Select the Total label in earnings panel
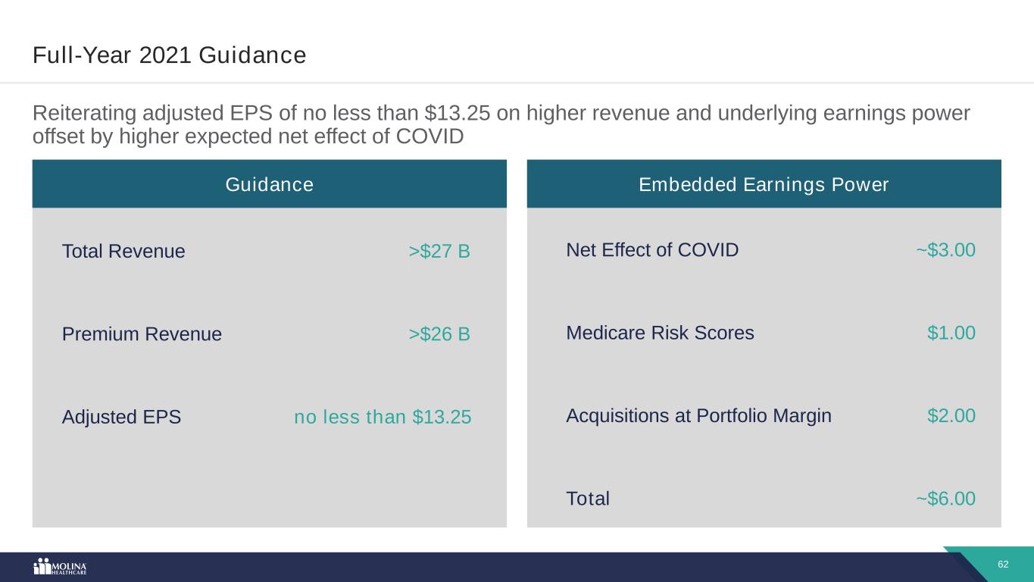Viewport: 1034px width, 582px height. 588,499
